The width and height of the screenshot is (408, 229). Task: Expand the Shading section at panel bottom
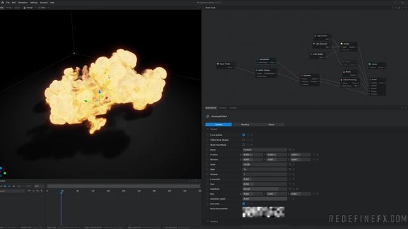click(x=208, y=221)
